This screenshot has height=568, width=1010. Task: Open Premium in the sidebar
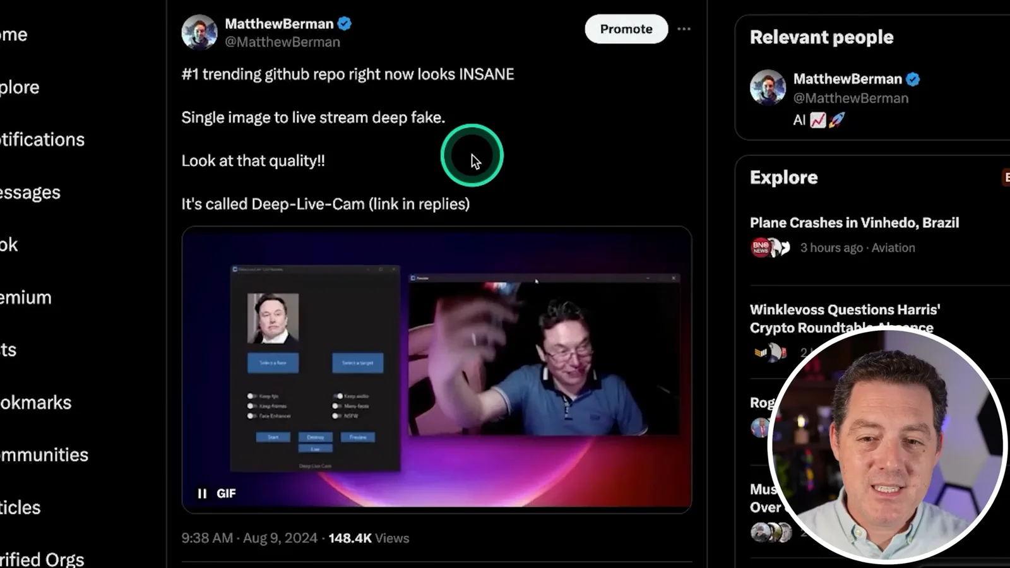(25, 297)
